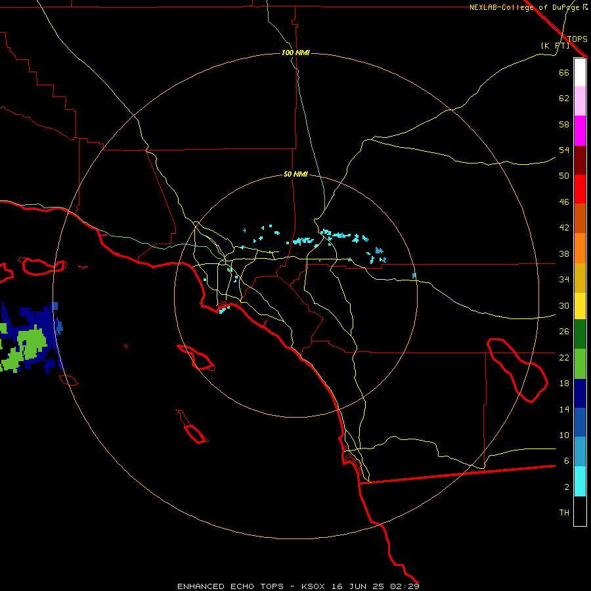Screen dimensions: 591x591
Task: Click the dark green 26 K FT swatch
Action: pyautogui.click(x=580, y=334)
